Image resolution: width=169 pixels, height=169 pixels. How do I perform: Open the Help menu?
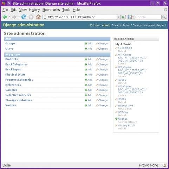(x=76, y=10)
